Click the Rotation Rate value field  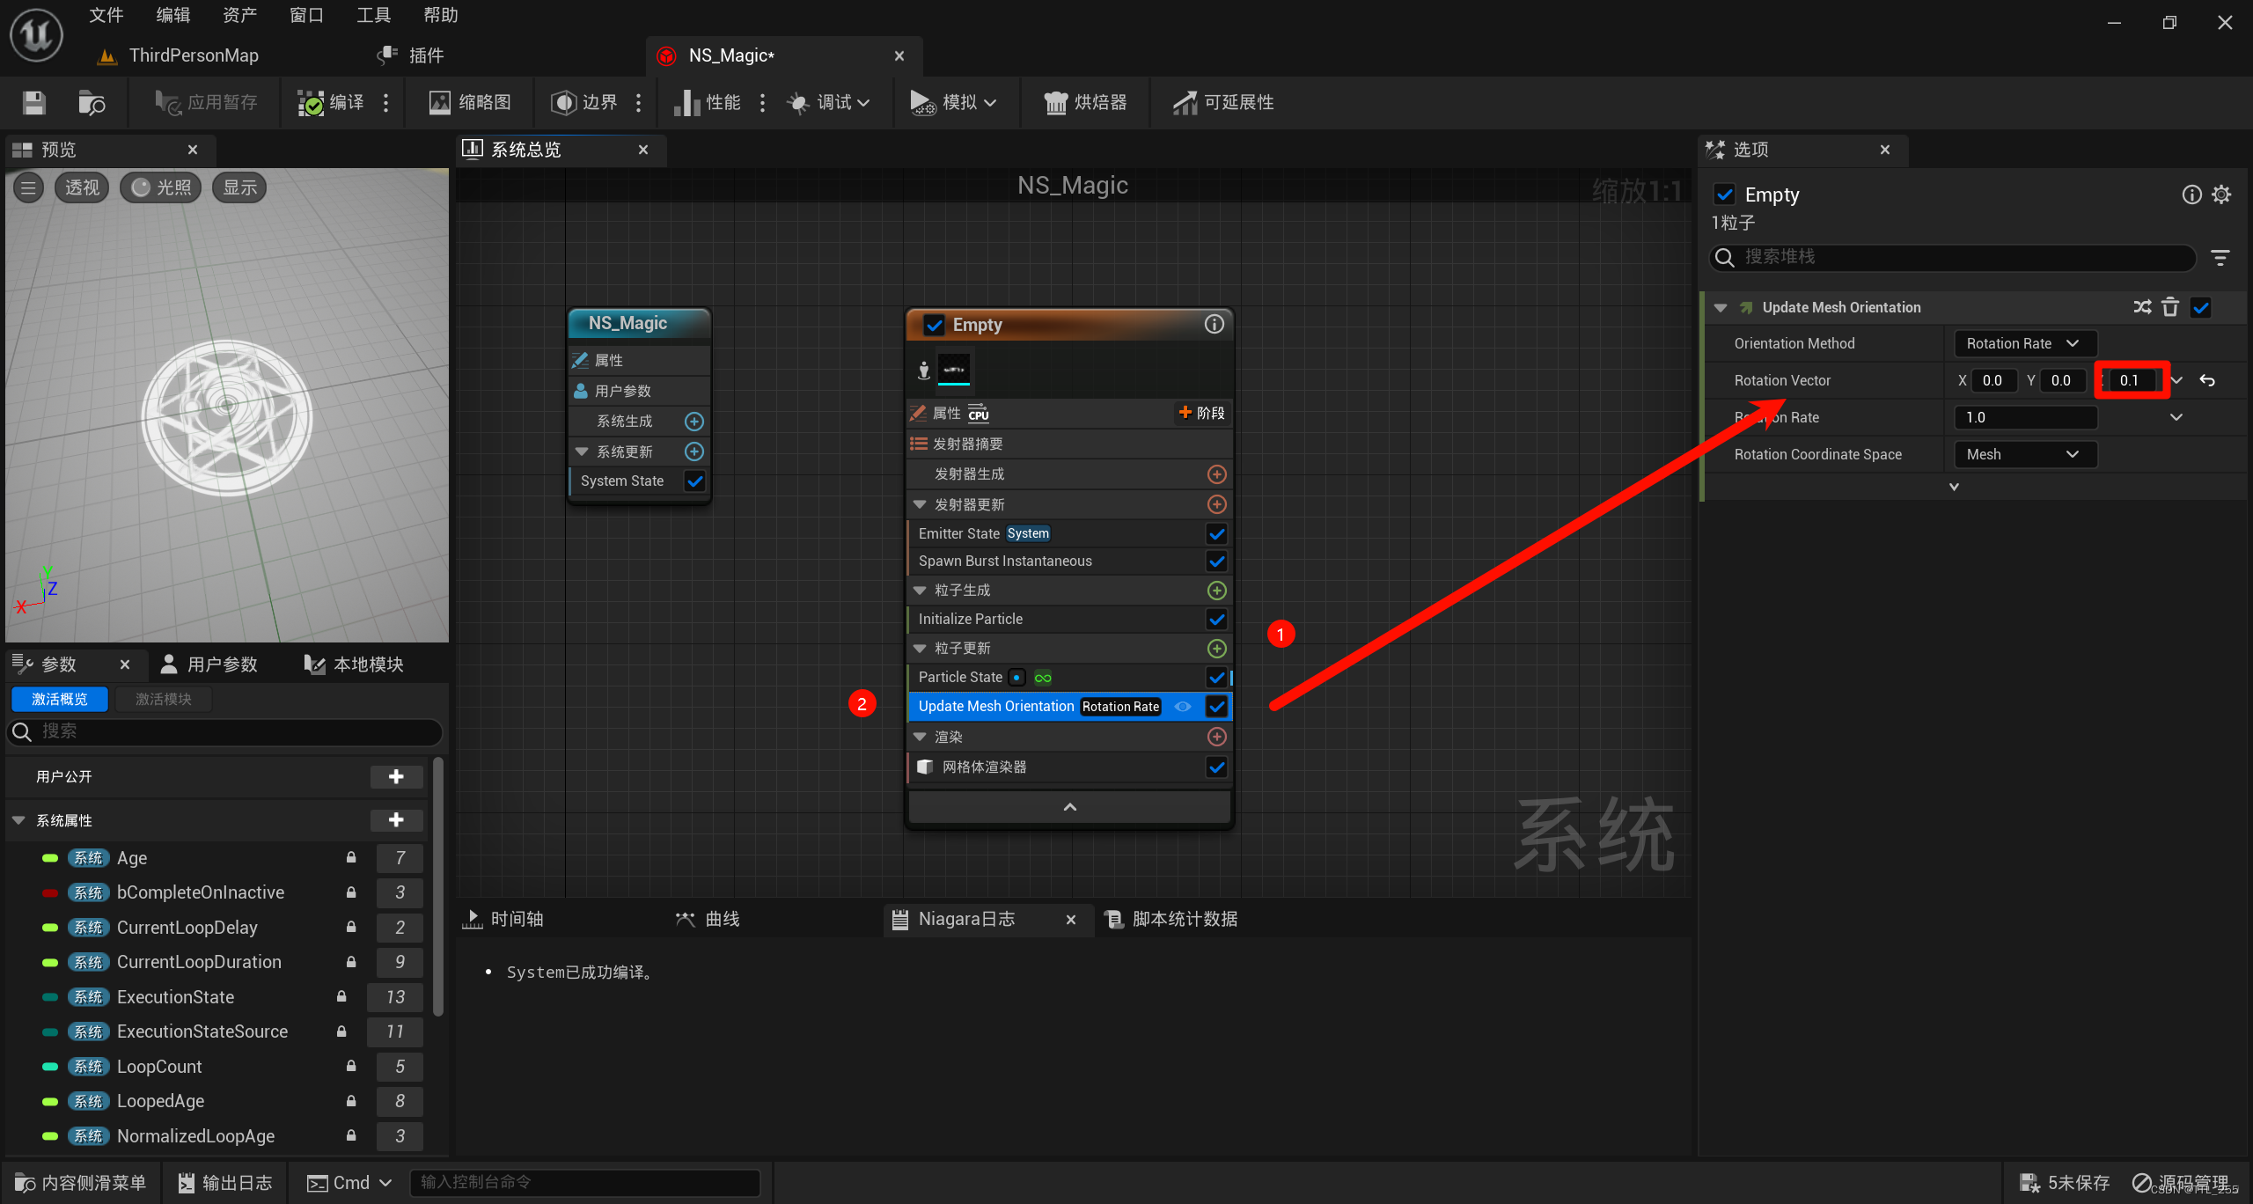[x=2024, y=417]
